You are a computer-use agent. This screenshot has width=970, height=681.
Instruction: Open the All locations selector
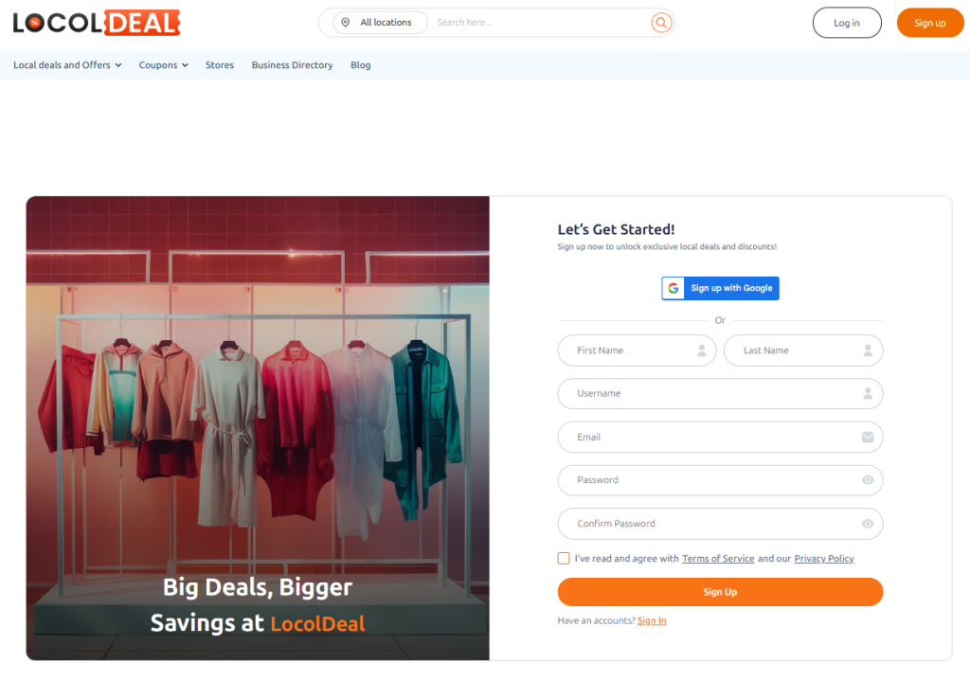(381, 23)
